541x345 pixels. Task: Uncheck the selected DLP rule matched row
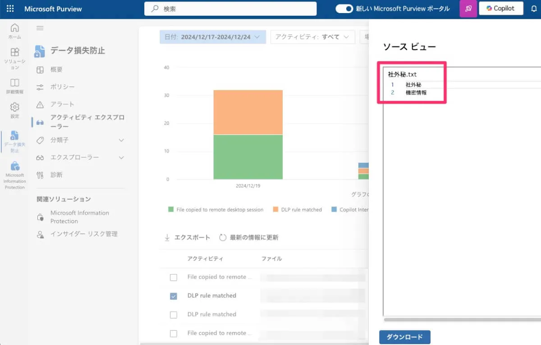click(174, 296)
